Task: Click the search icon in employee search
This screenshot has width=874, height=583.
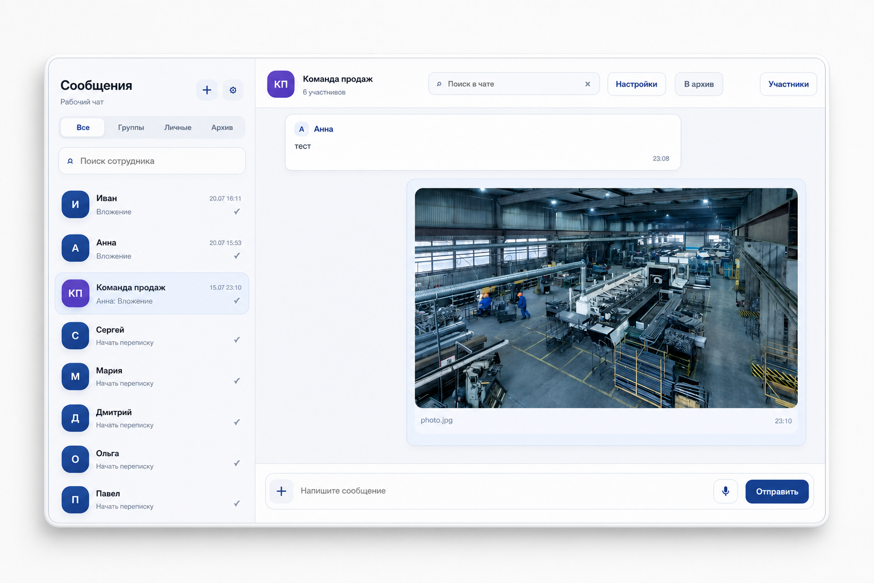Action: 71,161
